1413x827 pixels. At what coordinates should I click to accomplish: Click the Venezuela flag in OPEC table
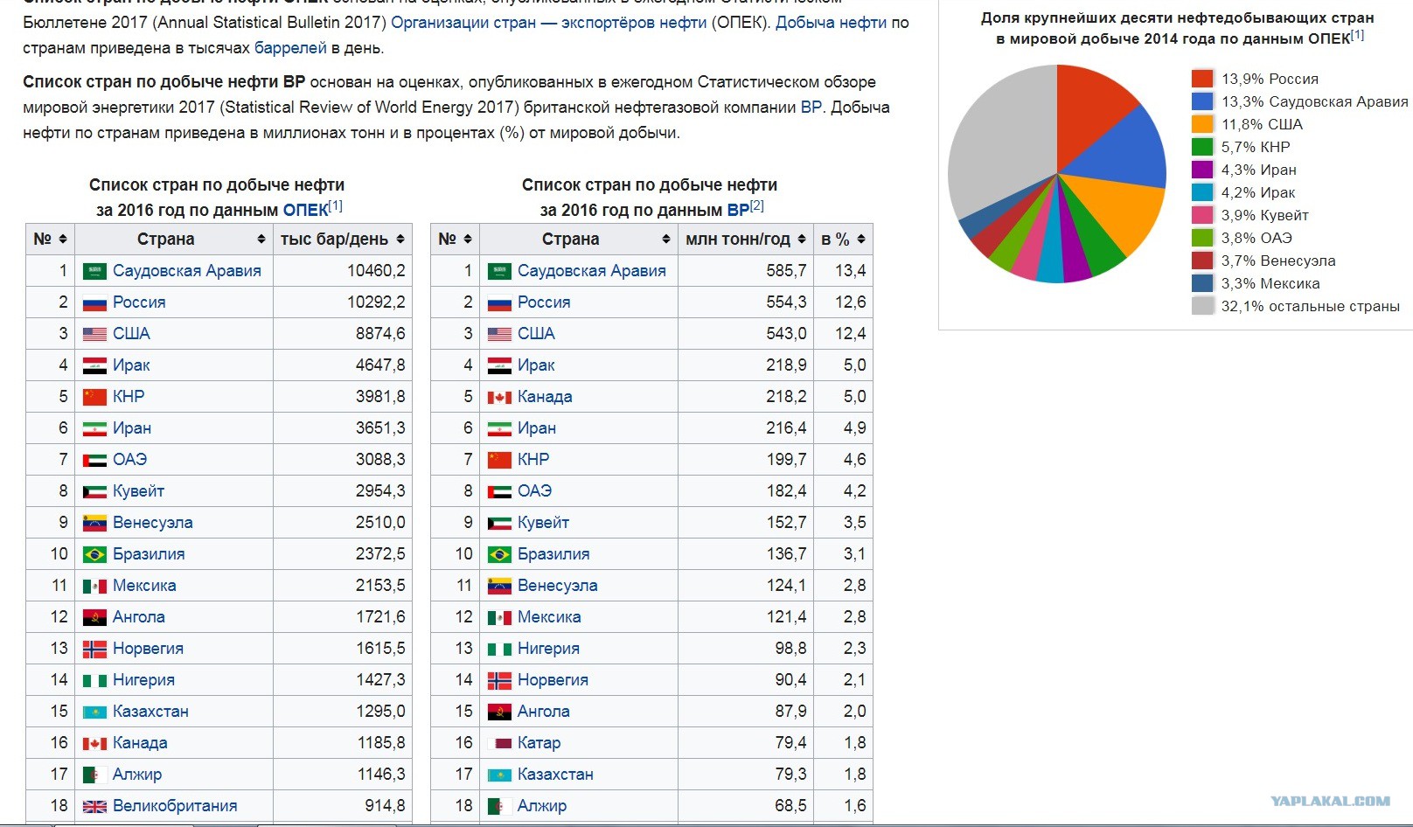(94, 523)
